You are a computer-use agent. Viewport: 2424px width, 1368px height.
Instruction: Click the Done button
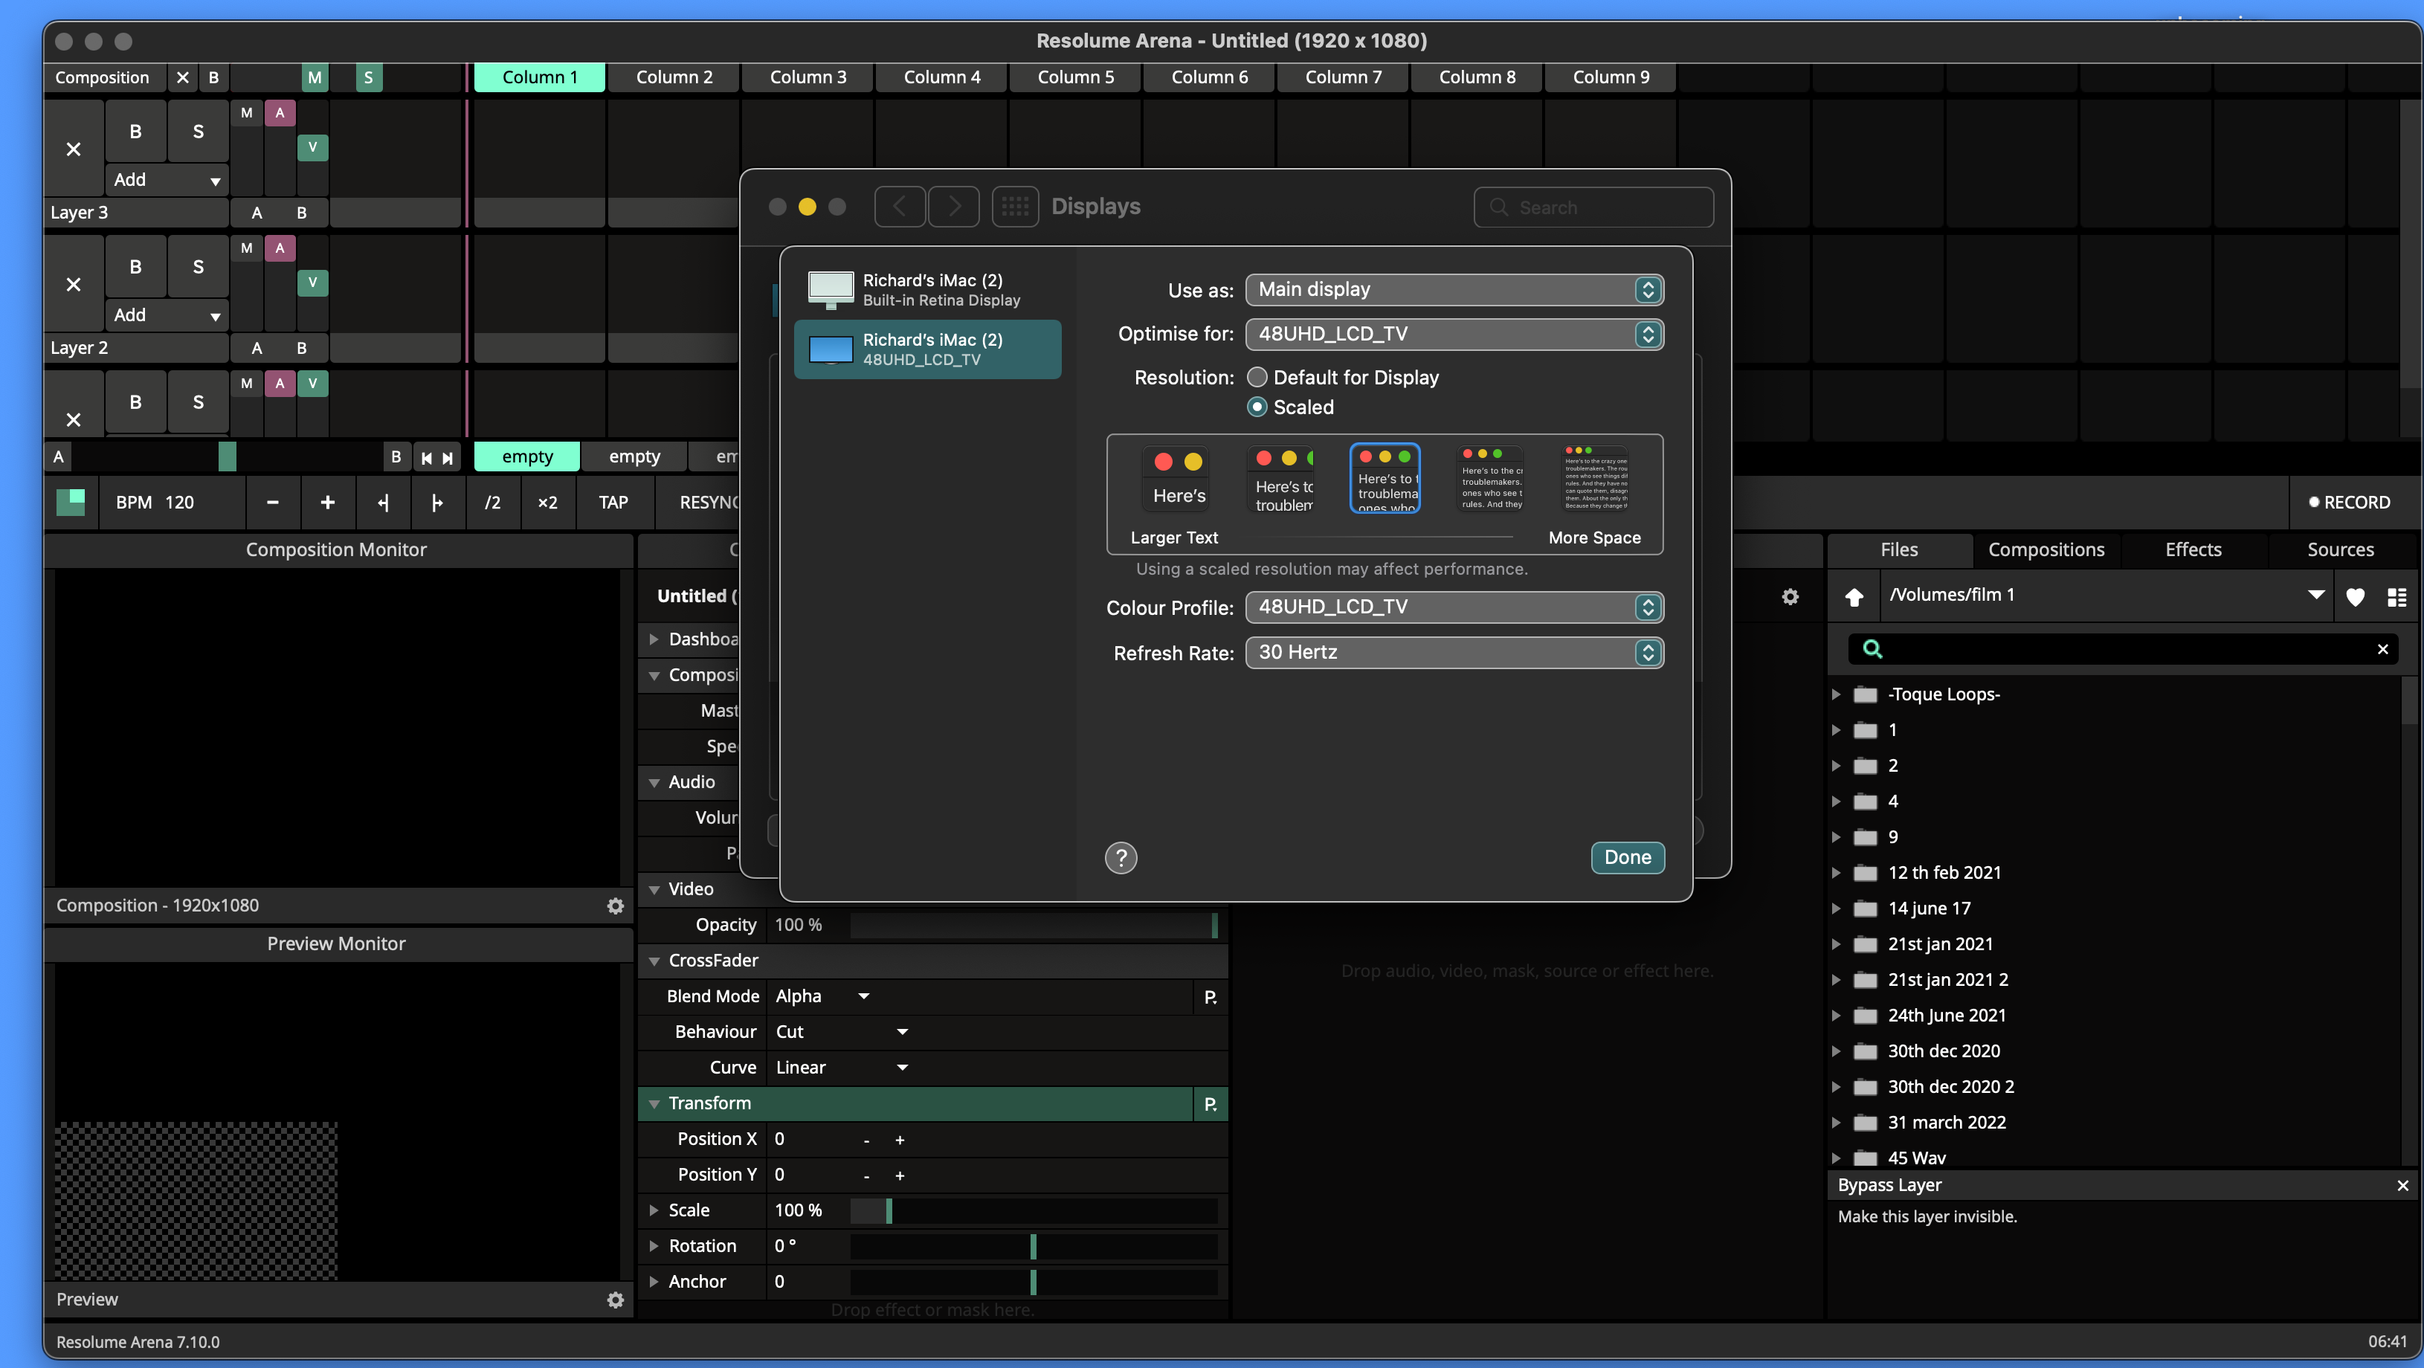[1626, 857]
